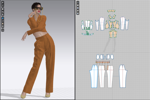Toggle the blue textured-surface render icon
This screenshot has height=100, width=150.
(3, 18)
